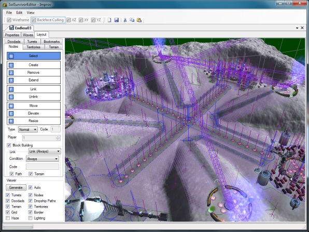Click the status bar progress bar
The width and height of the screenshot is (309, 232).
click(x=18, y=226)
